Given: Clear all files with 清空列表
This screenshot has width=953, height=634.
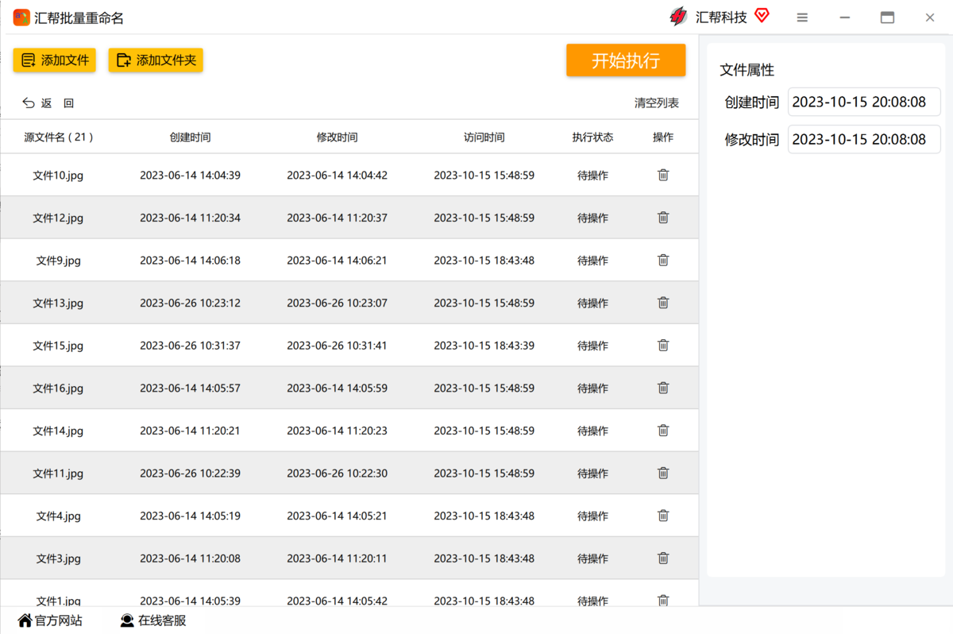Looking at the screenshot, I should [656, 103].
